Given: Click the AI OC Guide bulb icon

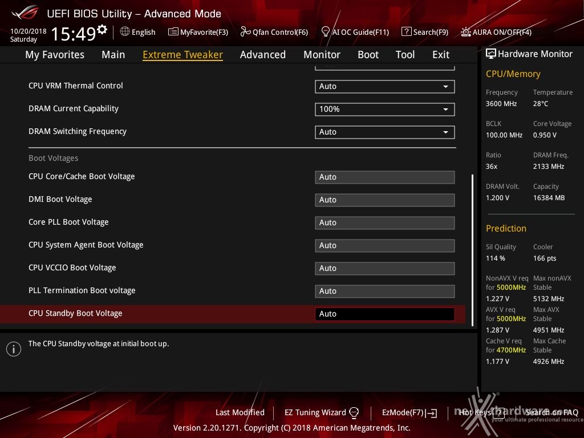Looking at the screenshot, I should point(326,31).
